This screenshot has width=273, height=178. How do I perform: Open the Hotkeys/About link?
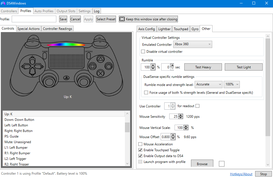(241, 174)
